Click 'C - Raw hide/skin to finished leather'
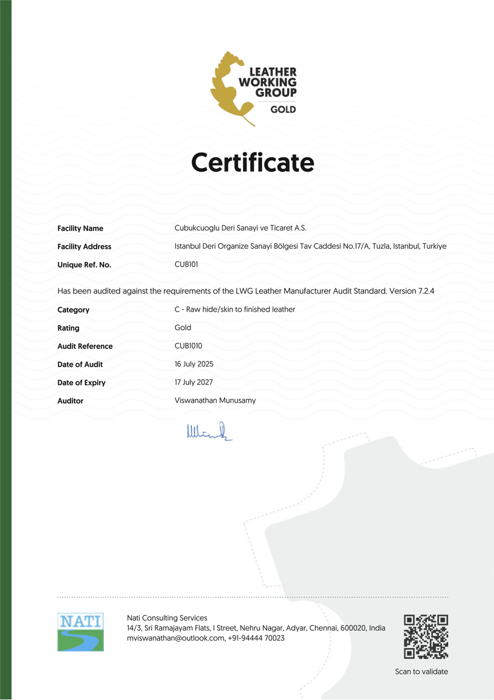 pos(235,309)
